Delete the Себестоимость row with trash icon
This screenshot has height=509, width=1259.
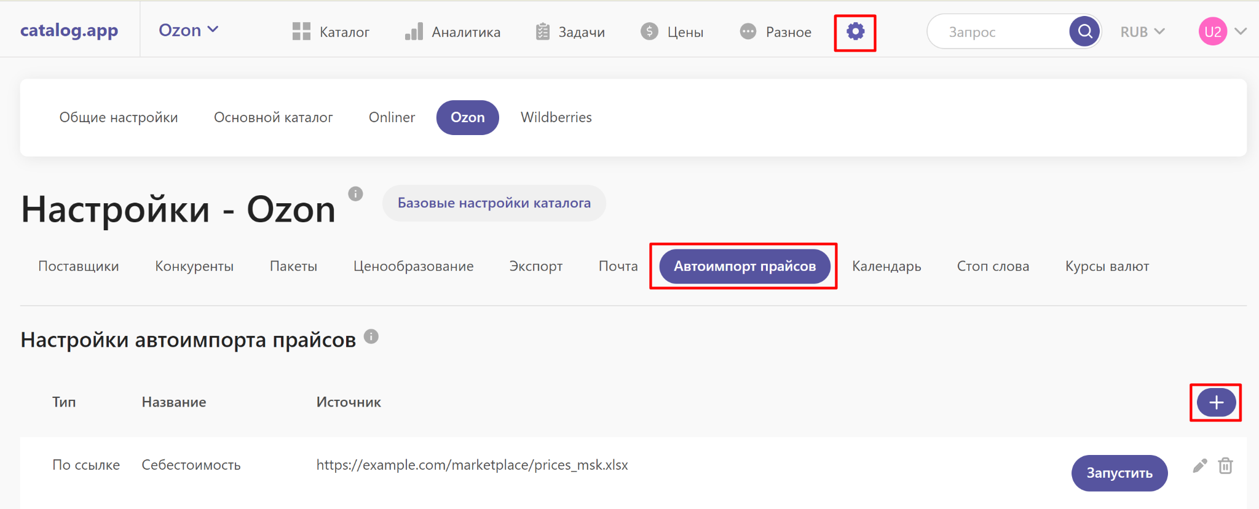coord(1225,466)
